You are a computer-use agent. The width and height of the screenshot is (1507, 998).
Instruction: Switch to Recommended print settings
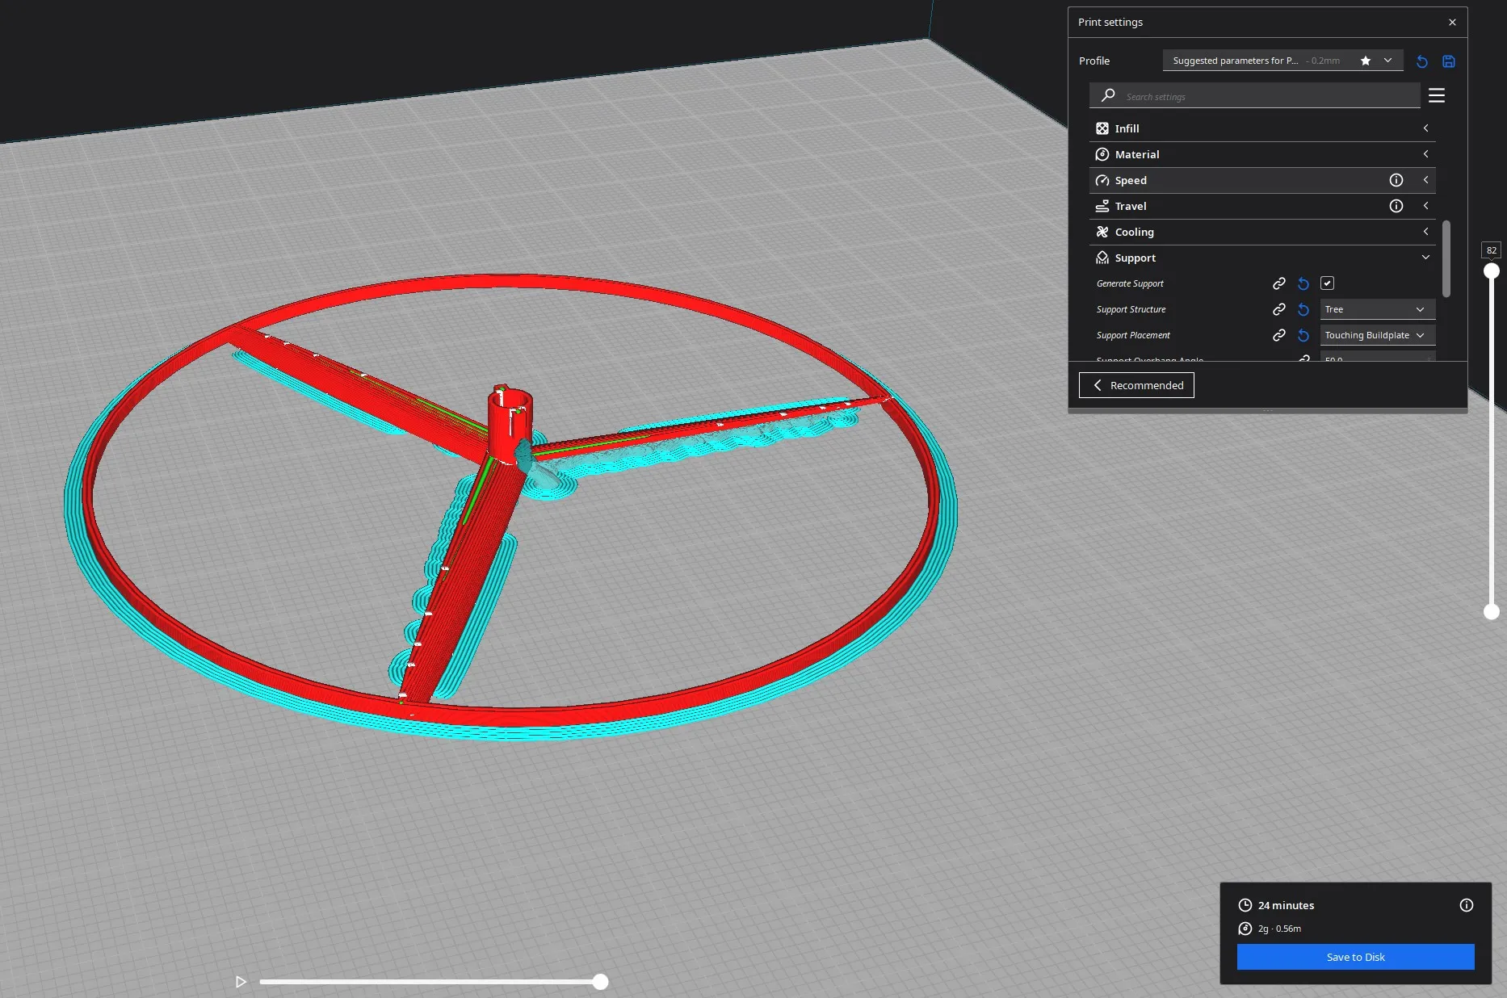coord(1136,385)
